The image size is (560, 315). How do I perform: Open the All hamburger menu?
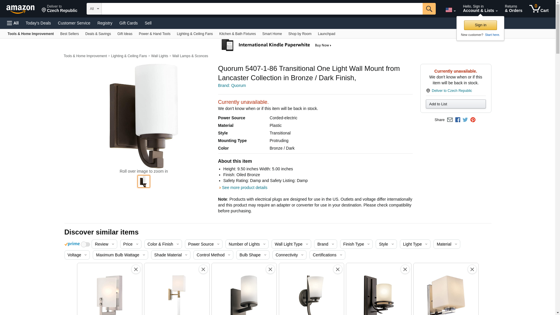(x=13, y=23)
